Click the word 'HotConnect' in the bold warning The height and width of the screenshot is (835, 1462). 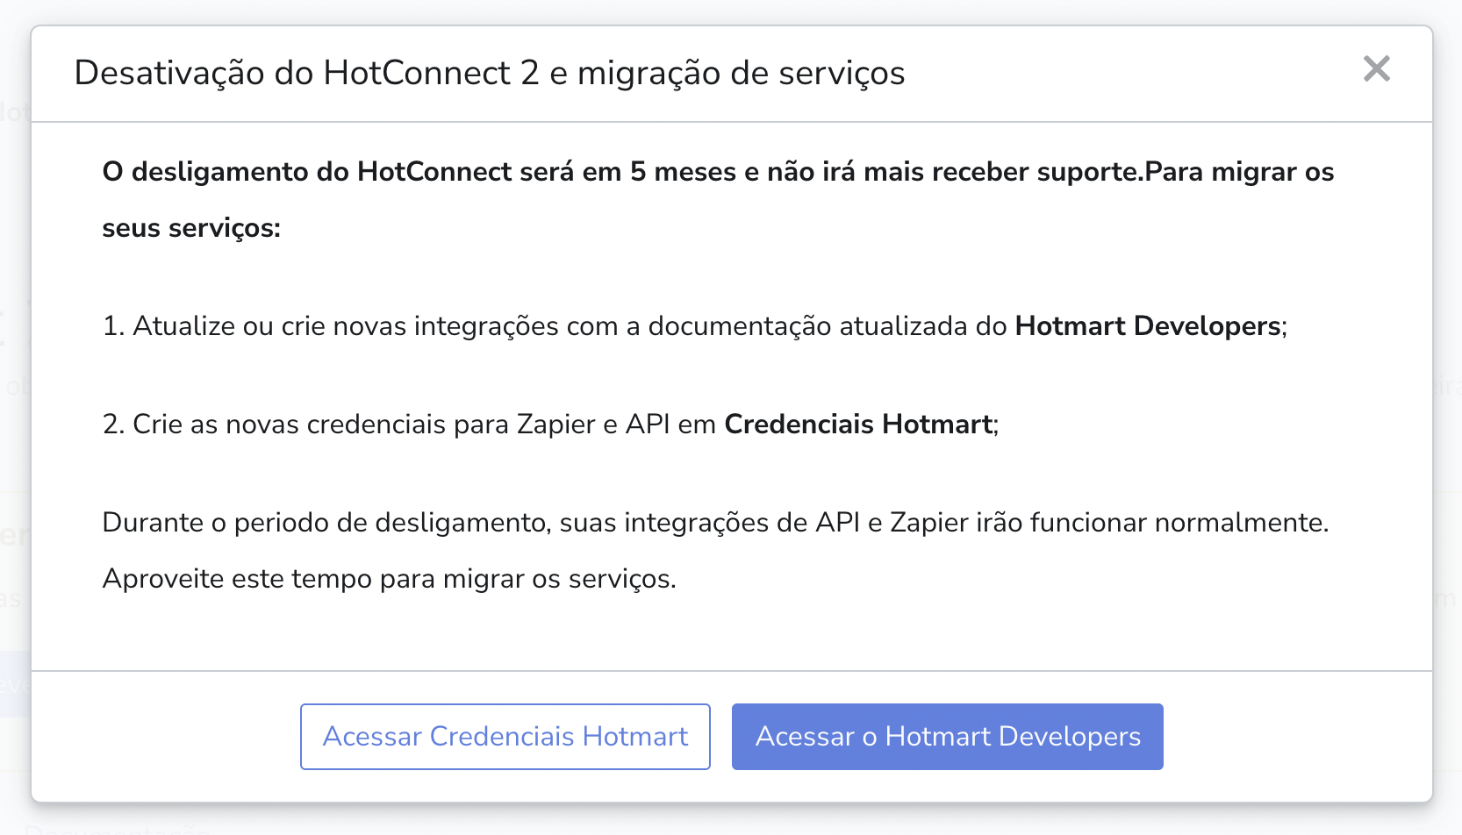click(x=434, y=172)
